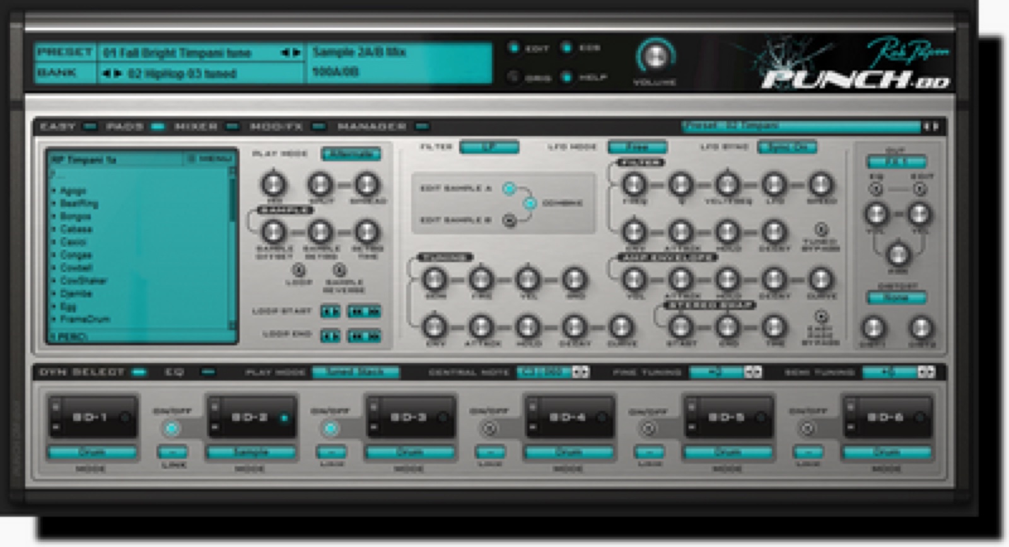Toggle the On/Off switch before BD-4
Screen dimensions: 1009x547
tap(489, 429)
